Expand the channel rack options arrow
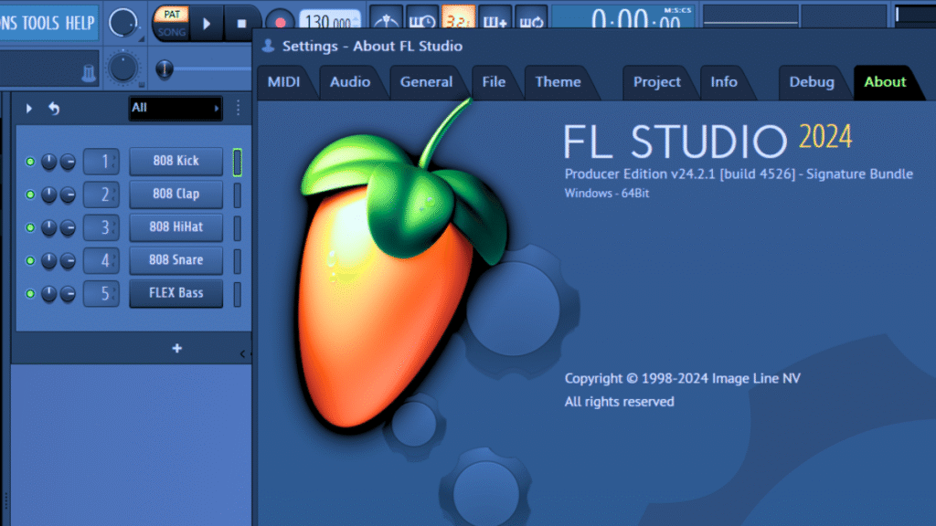 click(28, 109)
